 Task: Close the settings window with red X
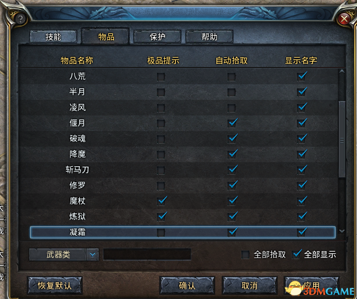[x=344, y=18]
